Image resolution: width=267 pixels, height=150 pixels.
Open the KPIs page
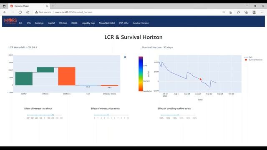click(29, 23)
